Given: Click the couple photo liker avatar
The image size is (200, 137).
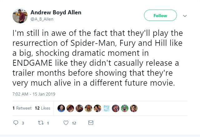Looking at the screenshot, I should point(97,108).
